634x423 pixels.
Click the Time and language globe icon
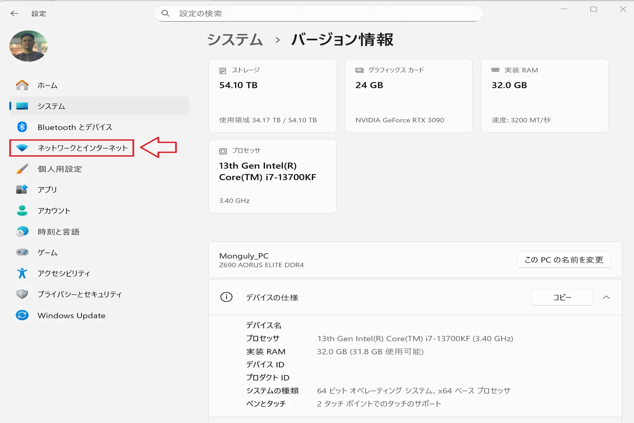(x=22, y=231)
